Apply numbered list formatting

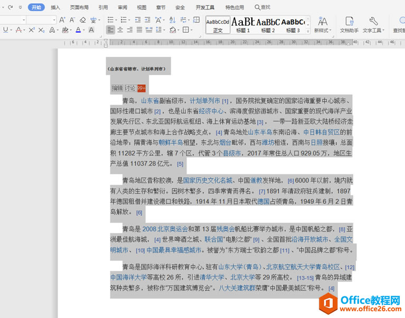pos(124,20)
